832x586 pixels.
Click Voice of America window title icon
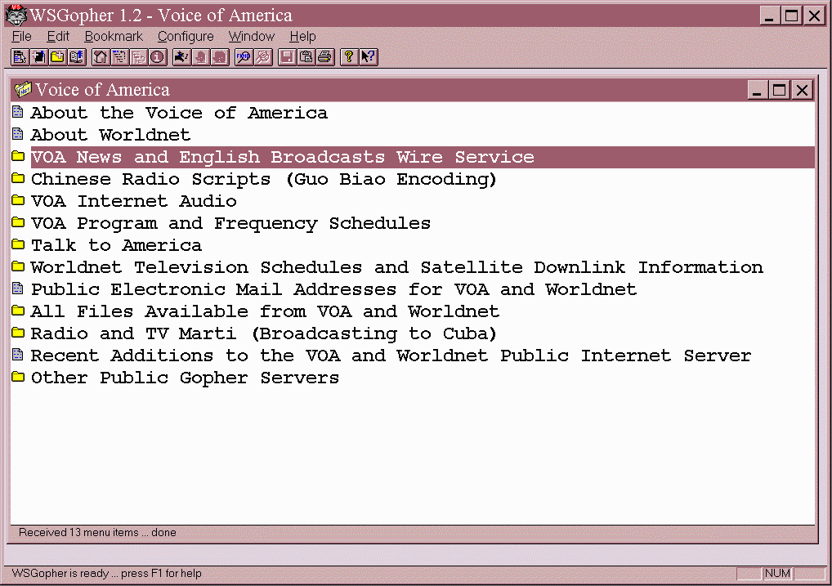coord(23,90)
